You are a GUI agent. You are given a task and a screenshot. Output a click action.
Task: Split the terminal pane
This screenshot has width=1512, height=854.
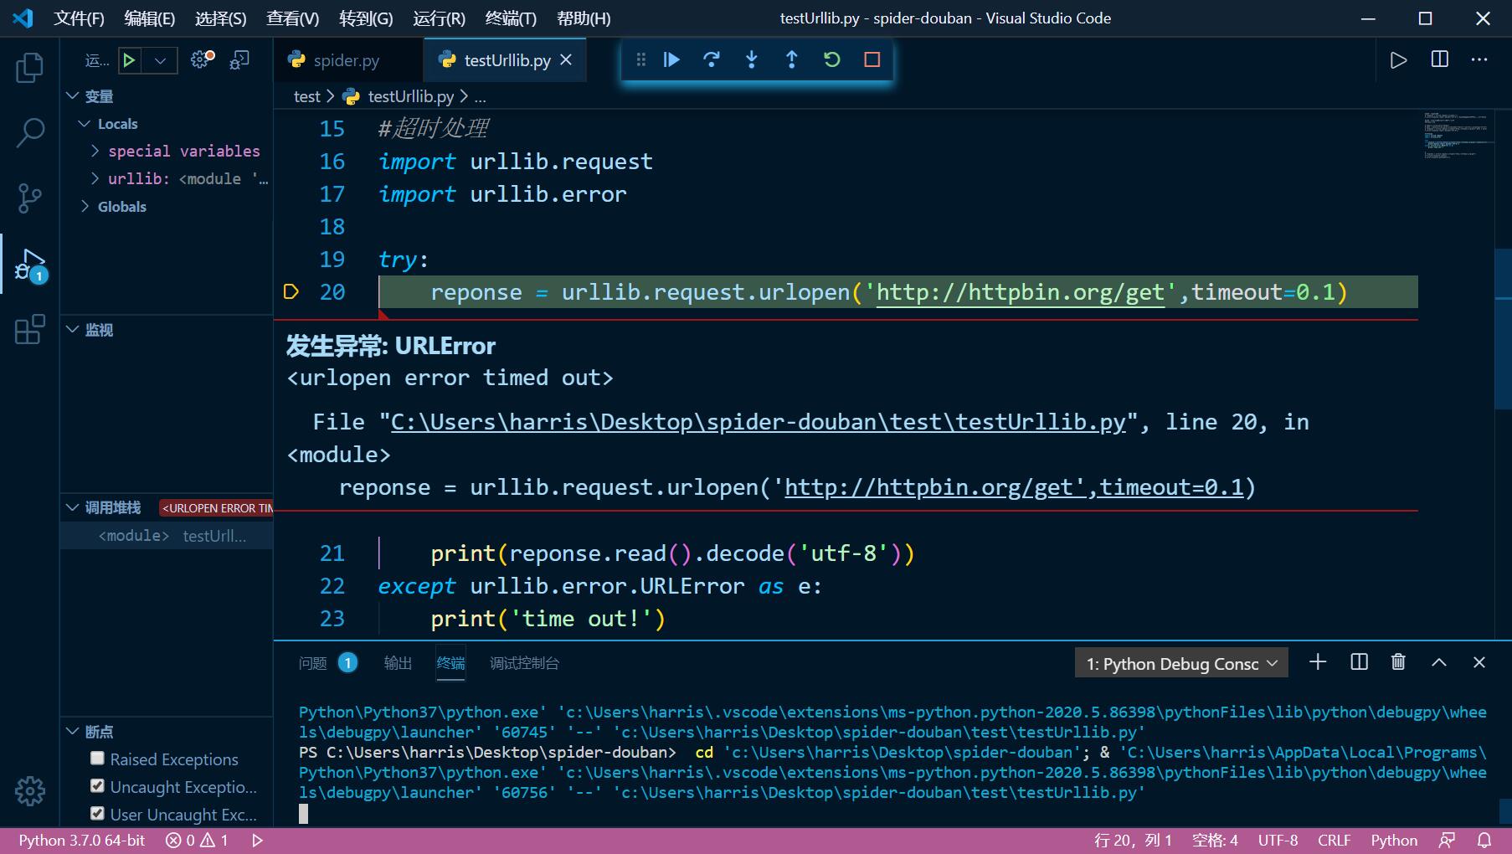click(1360, 662)
